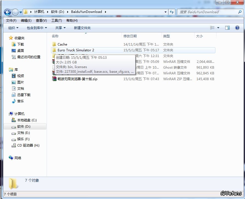Open the 视频 library
The height and width of the screenshot is (199, 245).
click(21, 76)
